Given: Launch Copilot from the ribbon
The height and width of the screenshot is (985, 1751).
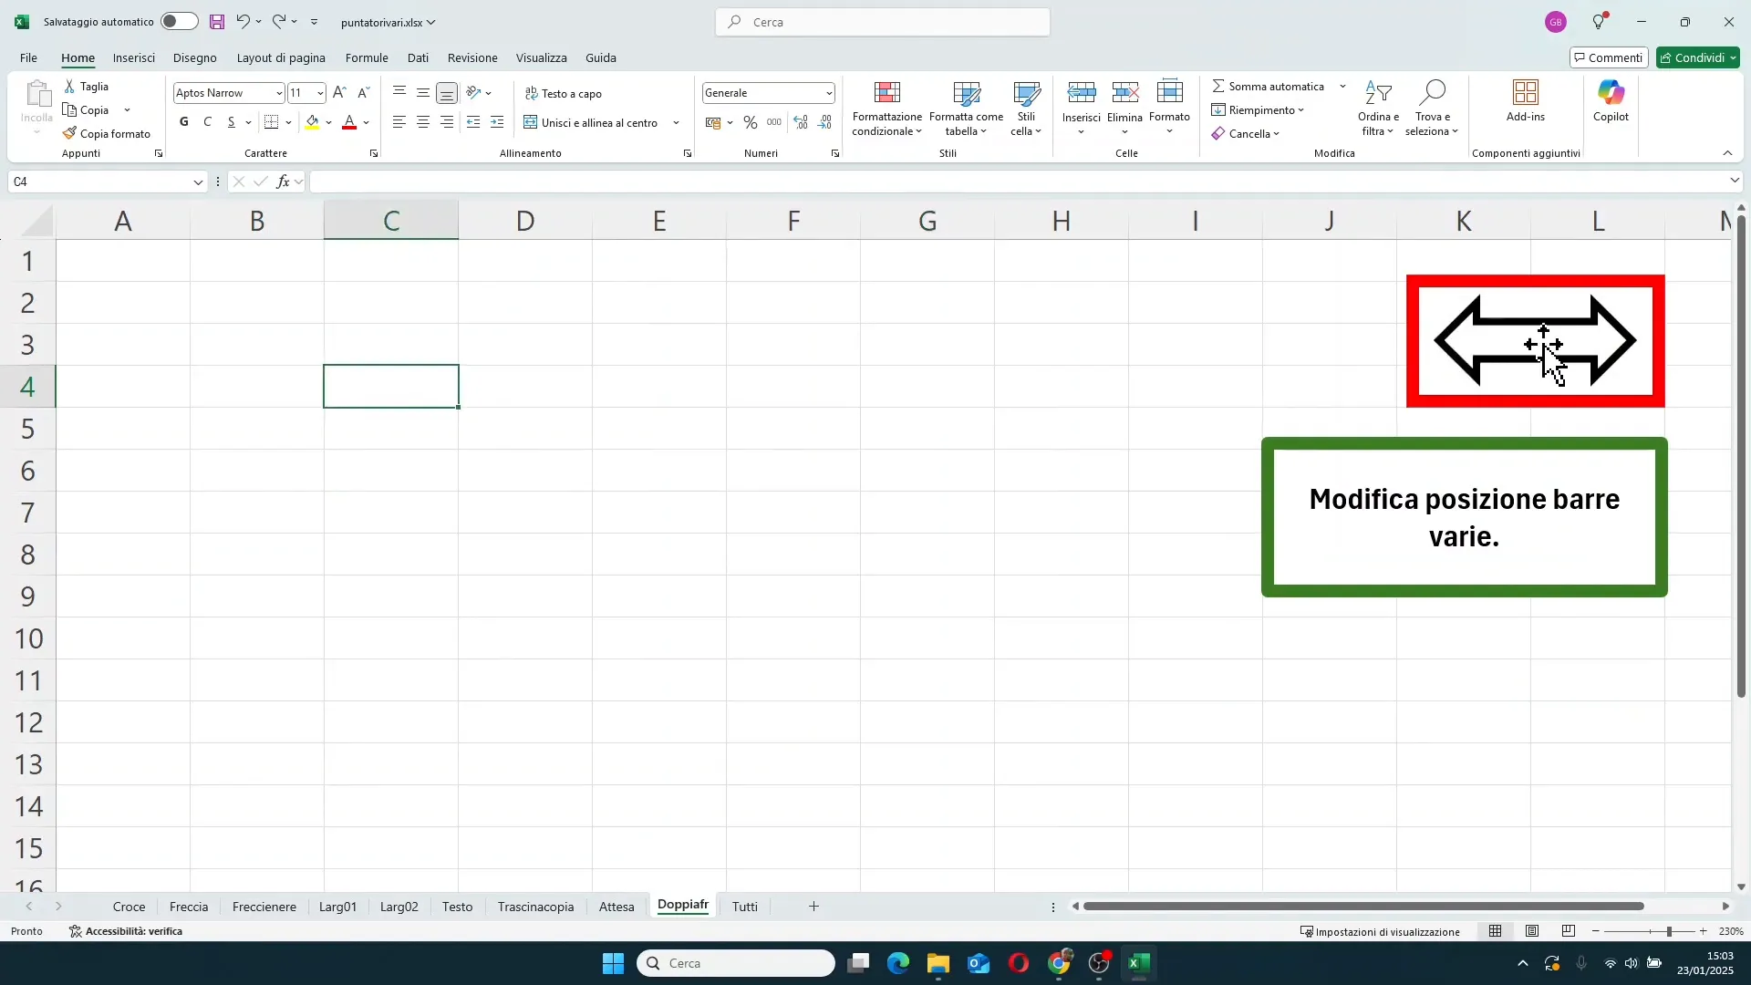Looking at the screenshot, I should 1611,101.
